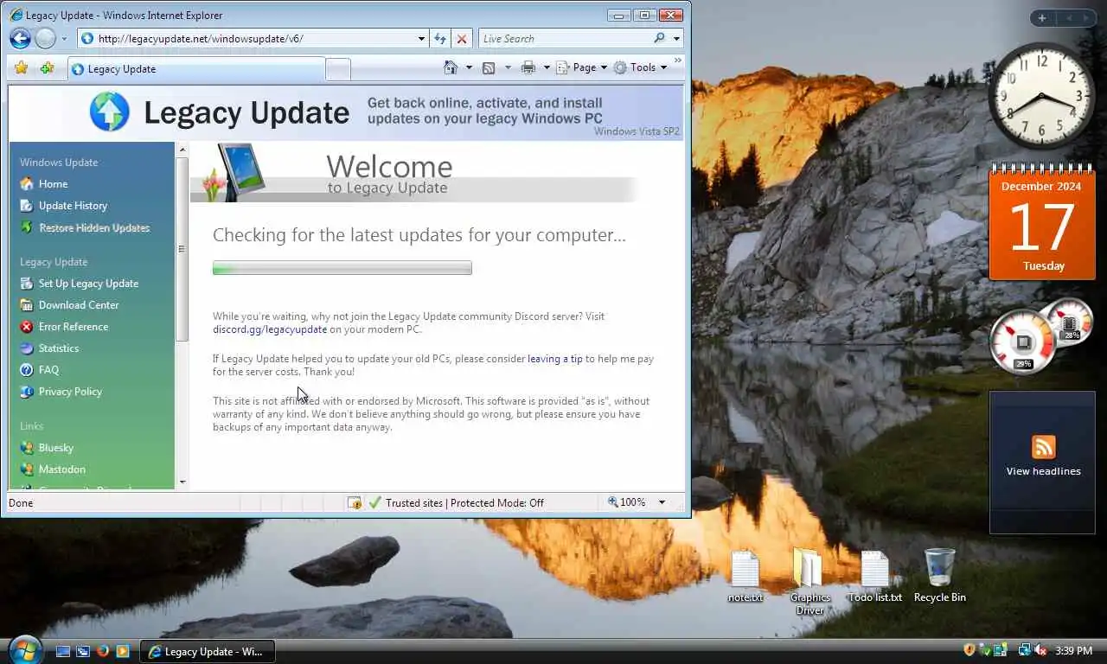Screen dimensions: 1107x664
Task: Click muted volume tray icon
Action: coord(1040,650)
